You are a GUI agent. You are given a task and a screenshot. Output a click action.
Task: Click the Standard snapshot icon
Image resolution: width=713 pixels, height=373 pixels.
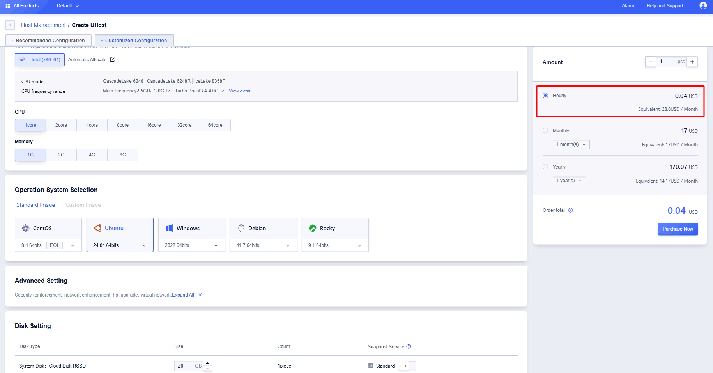[371, 366]
